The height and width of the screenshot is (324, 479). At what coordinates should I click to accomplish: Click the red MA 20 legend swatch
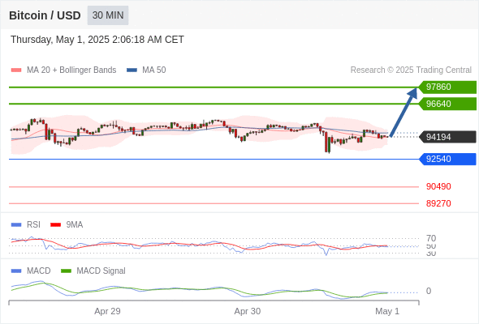coord(16,70)
